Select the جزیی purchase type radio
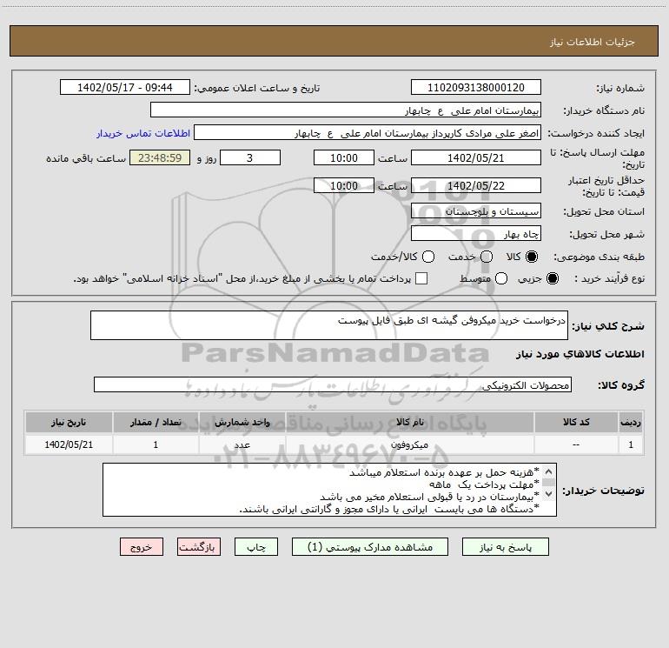Screen dimensions: 669x648 pos(552,278)
